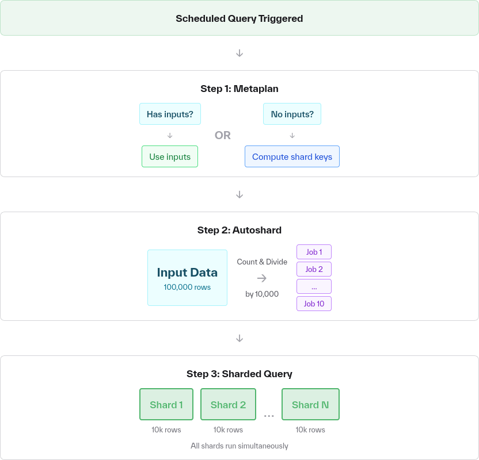Click the downward arrow above Step 3: Sharded Query

(x=239, y=338)
